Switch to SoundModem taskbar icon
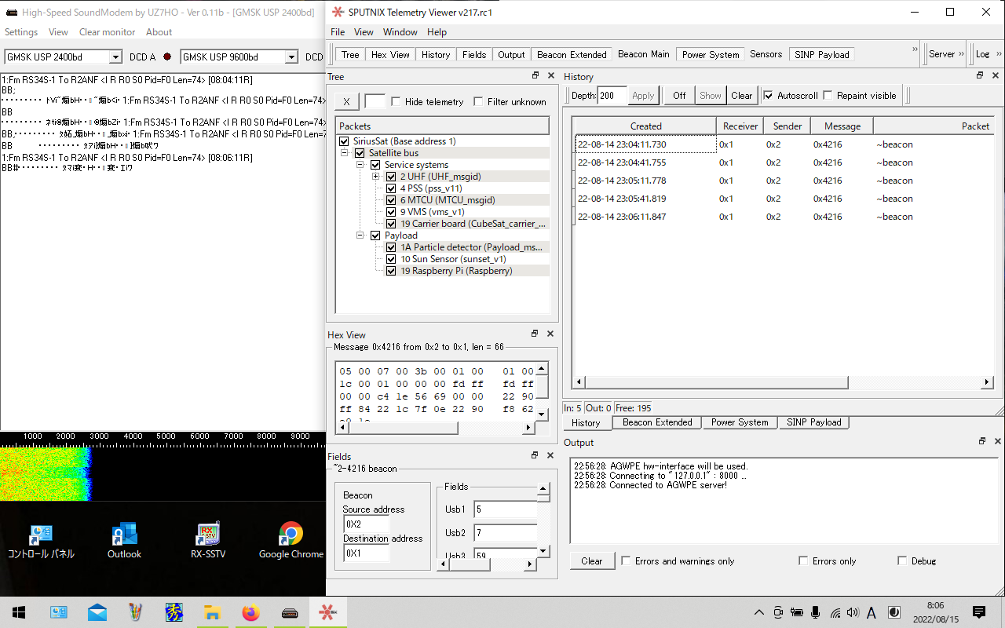1005x628 pixels. tap(290, 612)
